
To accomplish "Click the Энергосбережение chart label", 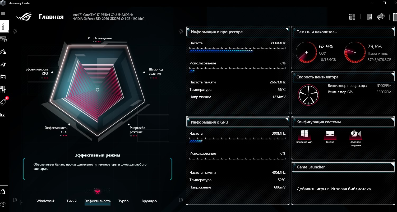I will point(137,130).
